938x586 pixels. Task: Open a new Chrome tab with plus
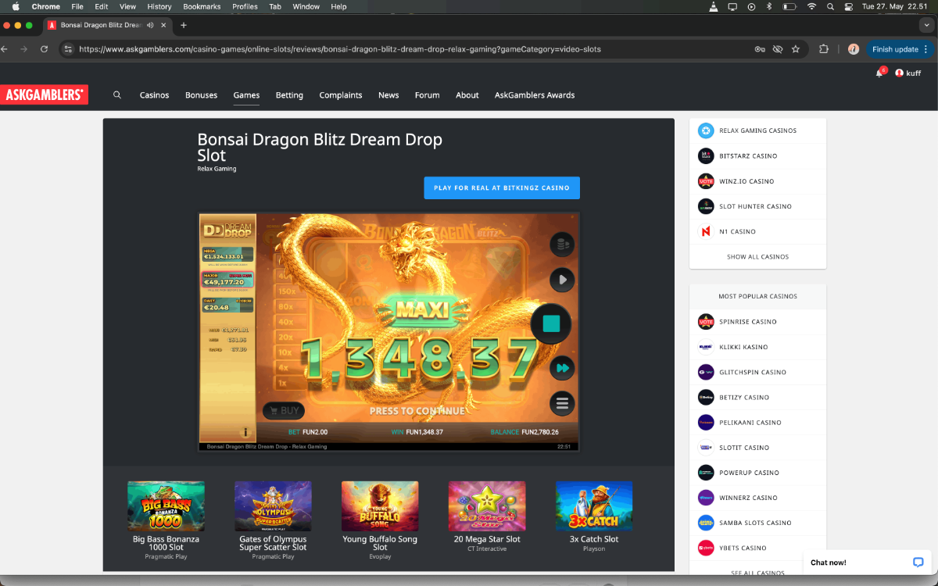click(184, 25)
